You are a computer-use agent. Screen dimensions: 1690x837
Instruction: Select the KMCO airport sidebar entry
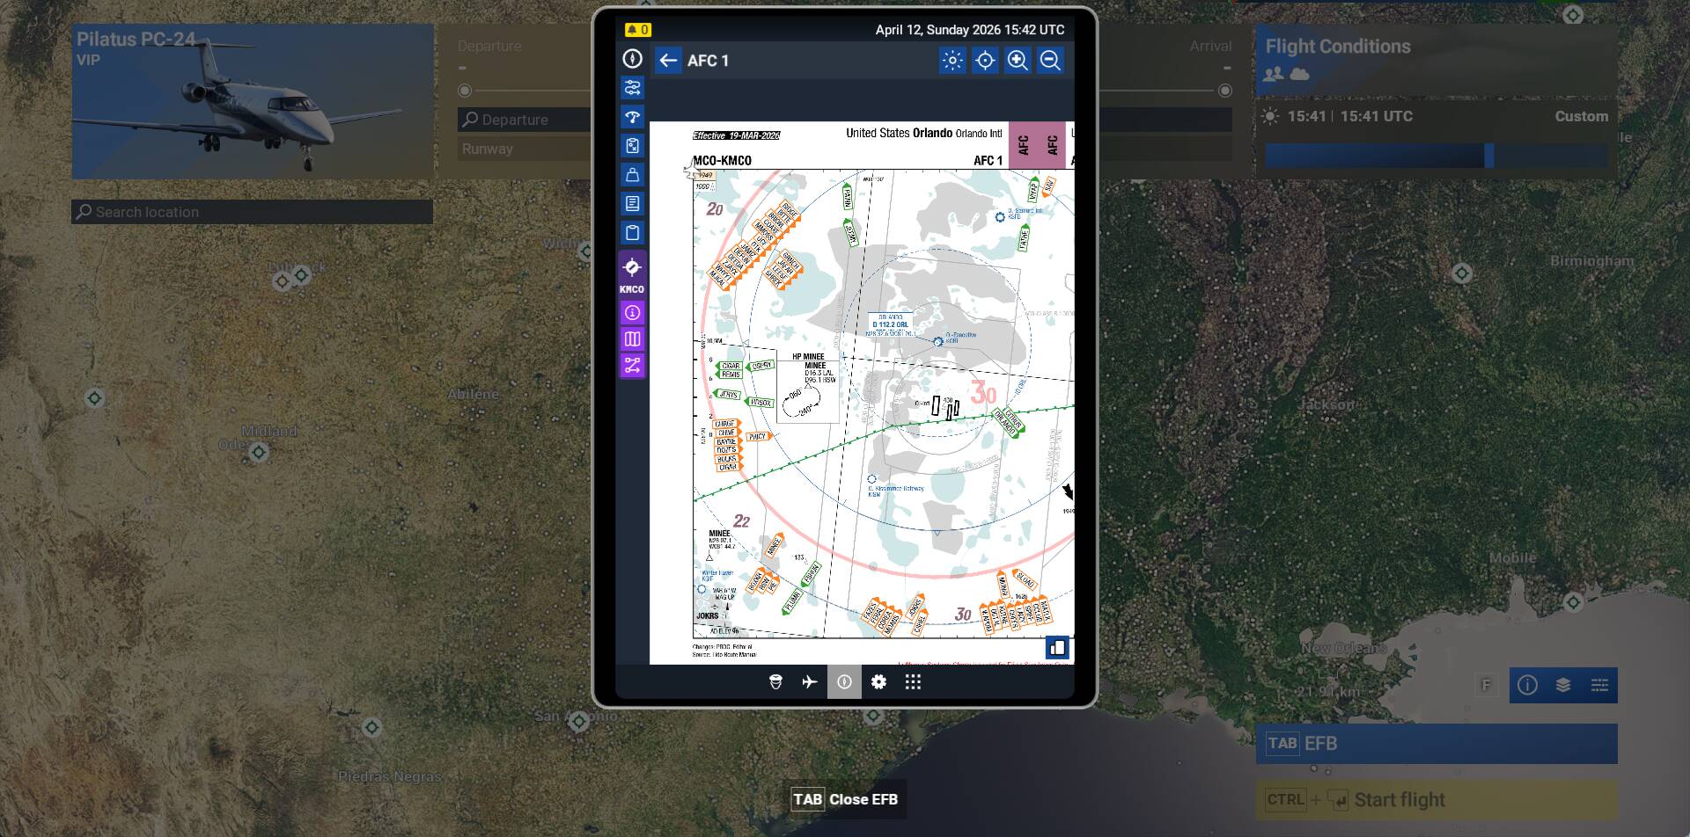(632, 273)
